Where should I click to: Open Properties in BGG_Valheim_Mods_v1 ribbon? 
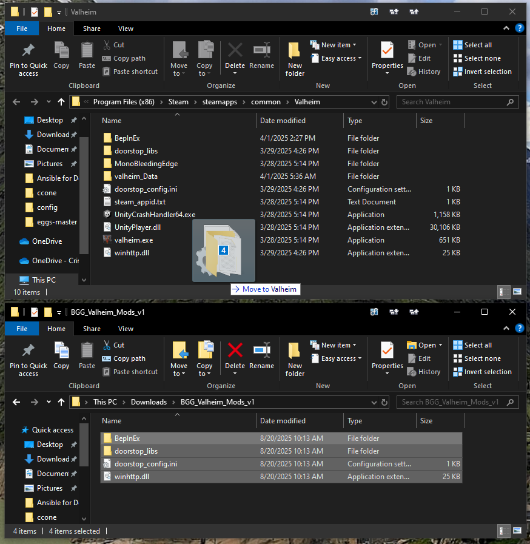(387, 359)
